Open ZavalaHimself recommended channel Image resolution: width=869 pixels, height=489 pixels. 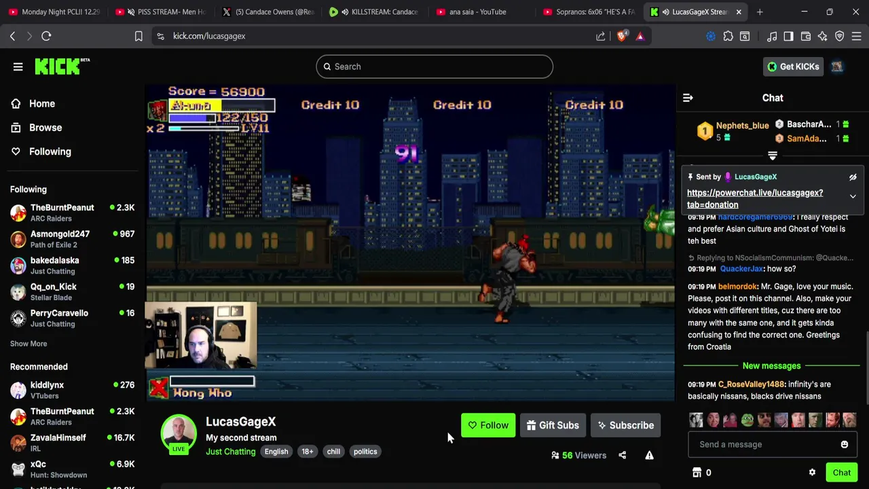(x=72, y=443)
